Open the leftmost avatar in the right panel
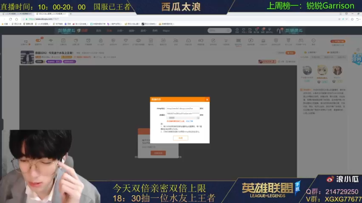 pyautogui.click(x=307, y=70)
